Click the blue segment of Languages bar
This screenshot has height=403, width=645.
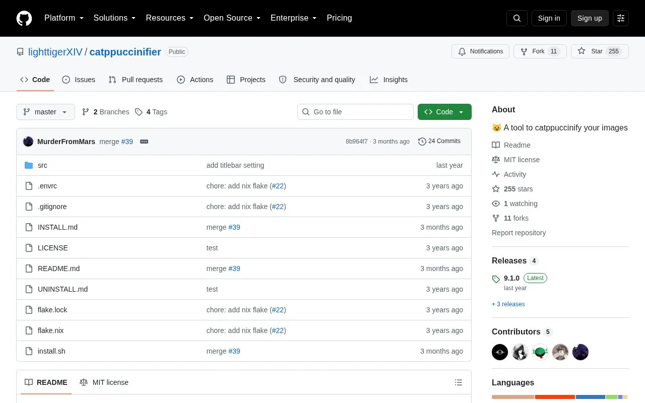tap(591, 397)
